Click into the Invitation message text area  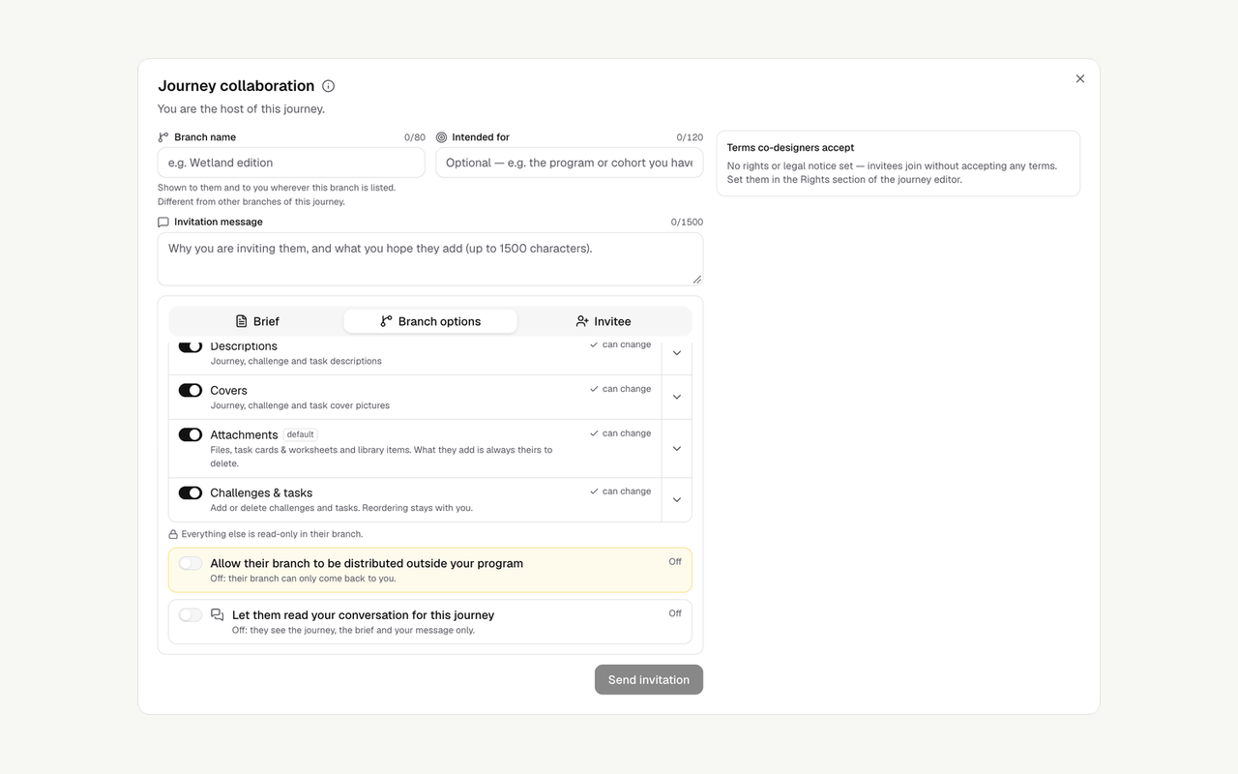[430, 259]
